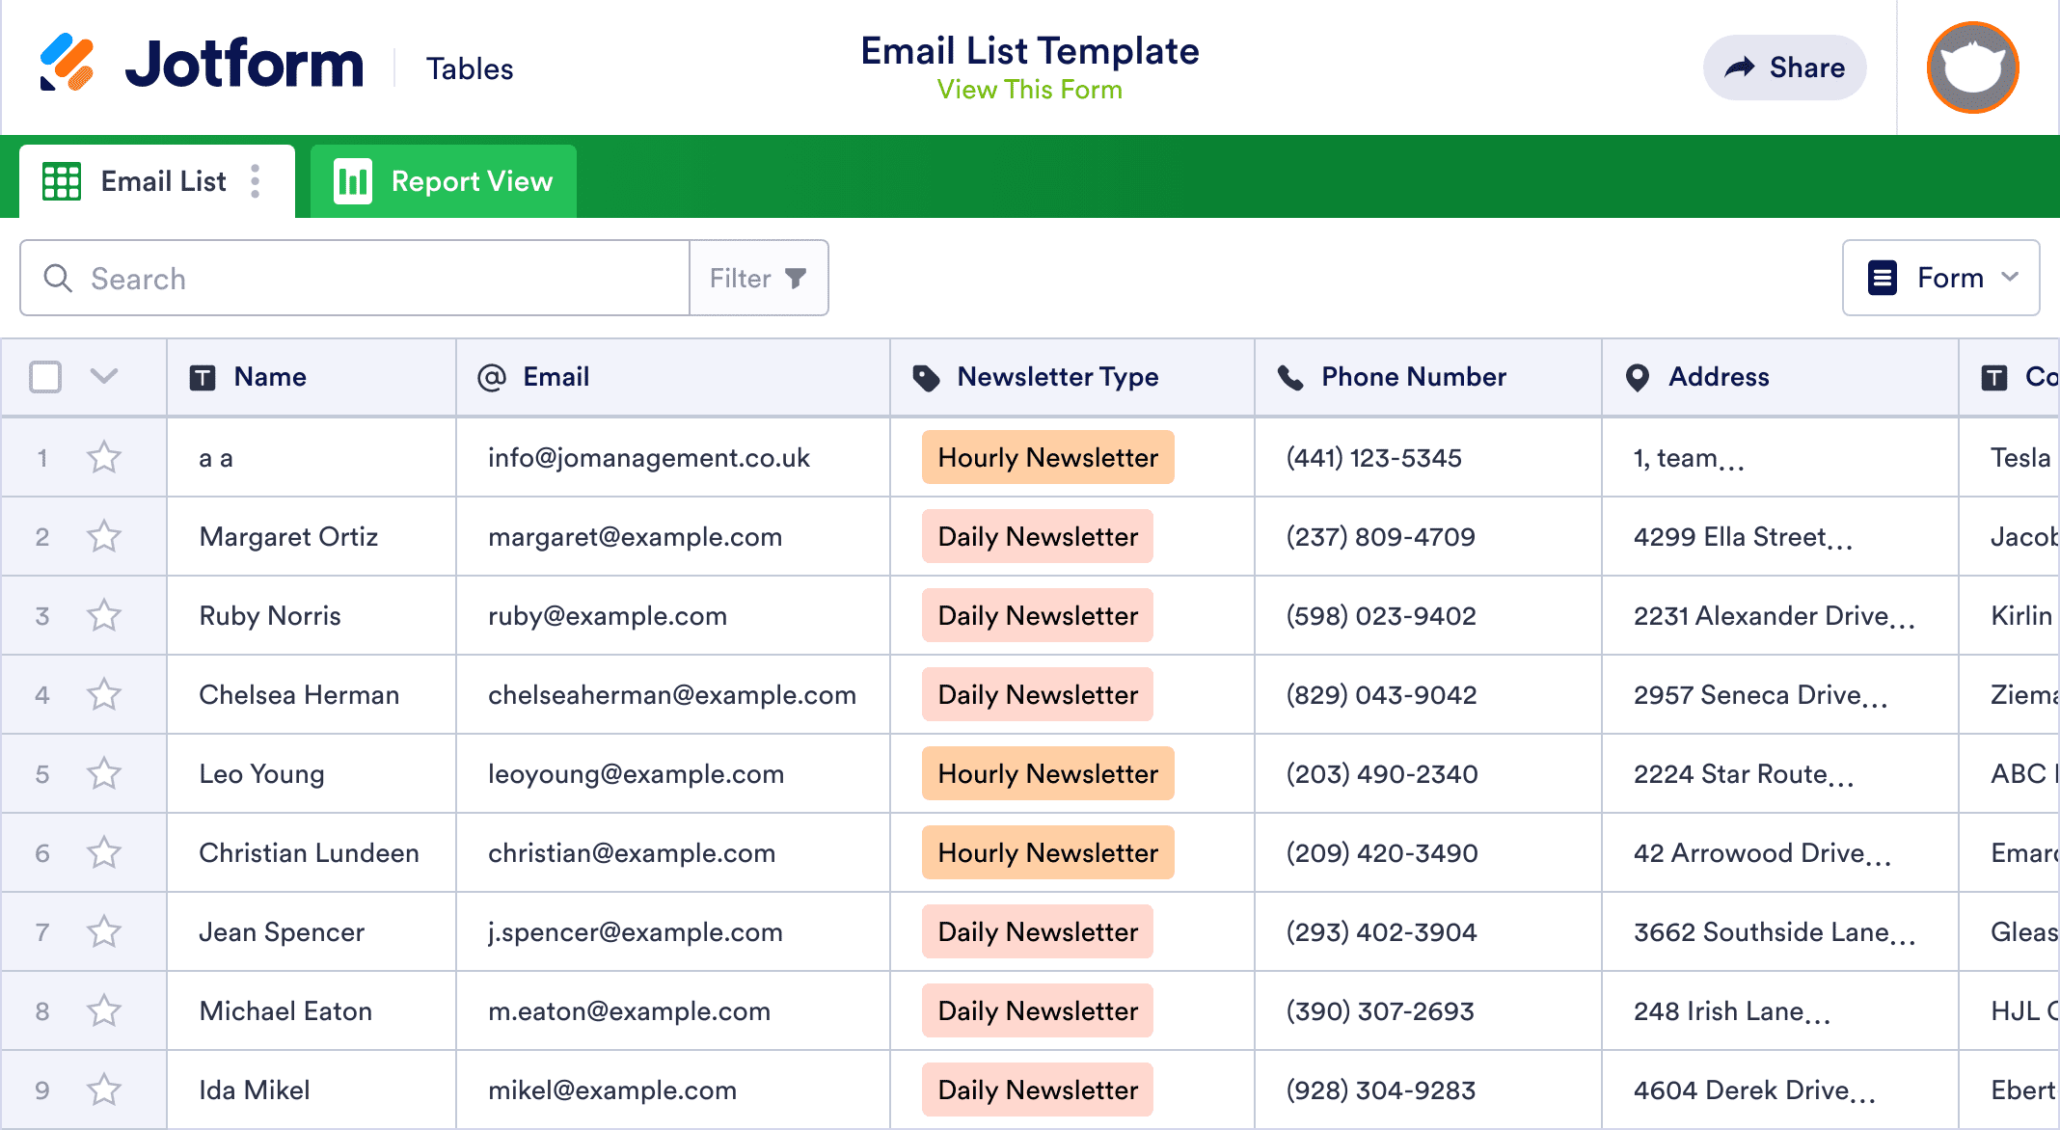
Task: Toggle the header select-all checkbox
Action: (46, 377)
